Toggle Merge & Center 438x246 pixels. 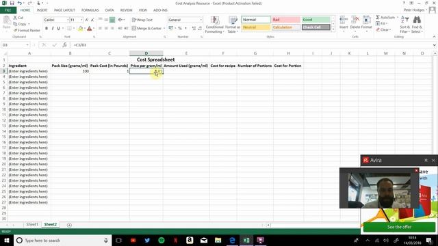pos(146,28)
